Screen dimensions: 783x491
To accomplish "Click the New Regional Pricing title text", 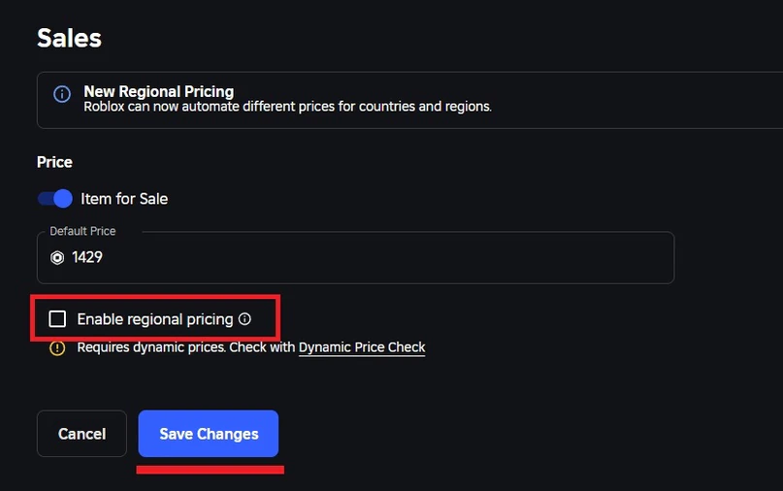I will tap(158, 91).
